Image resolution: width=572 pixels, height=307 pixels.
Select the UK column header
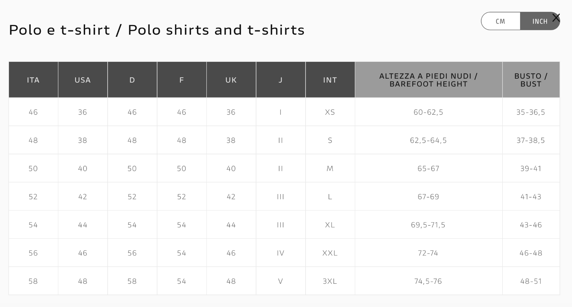(231, 80)
